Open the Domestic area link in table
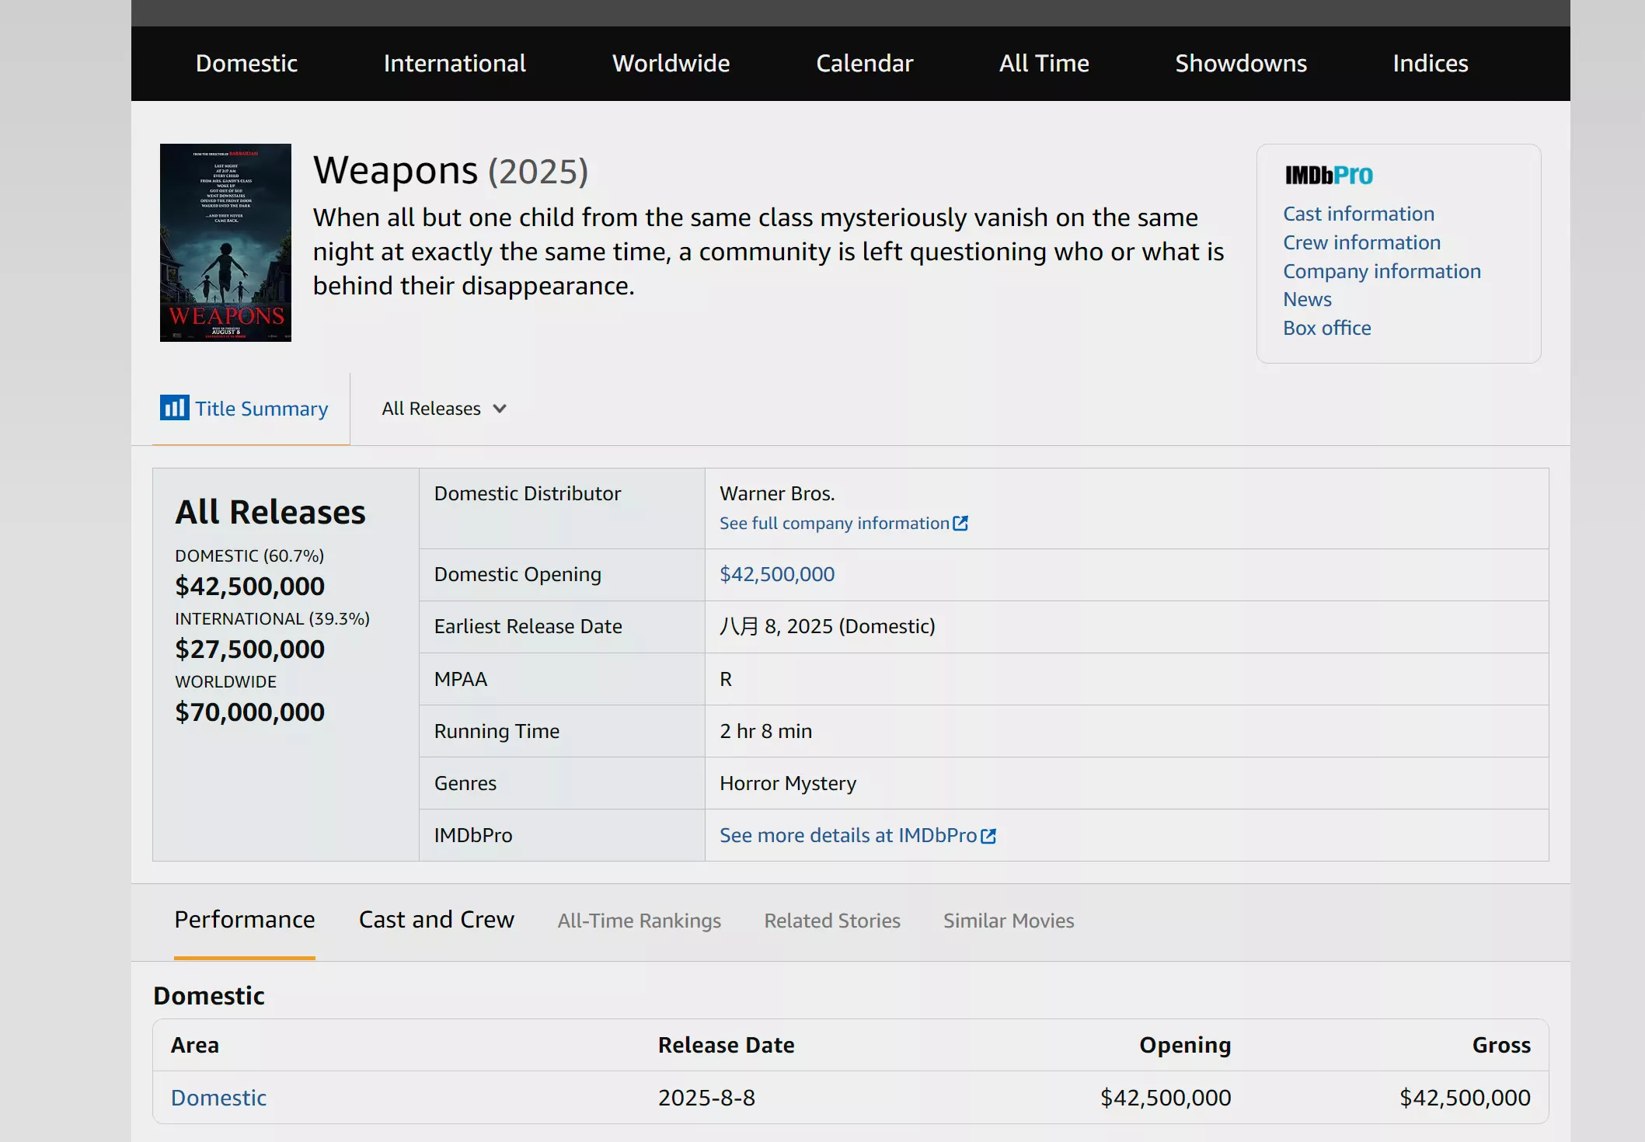 (x=218, y=1098)
